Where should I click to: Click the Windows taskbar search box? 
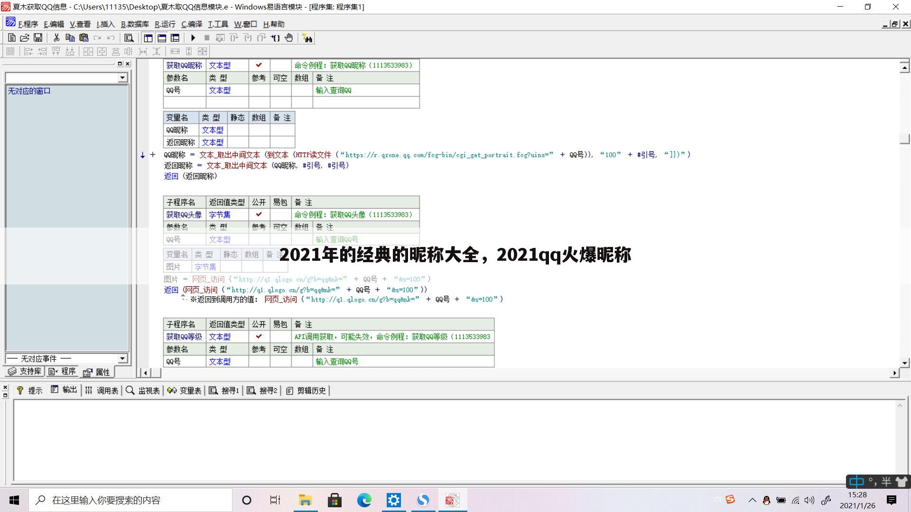tap(130, 500)
